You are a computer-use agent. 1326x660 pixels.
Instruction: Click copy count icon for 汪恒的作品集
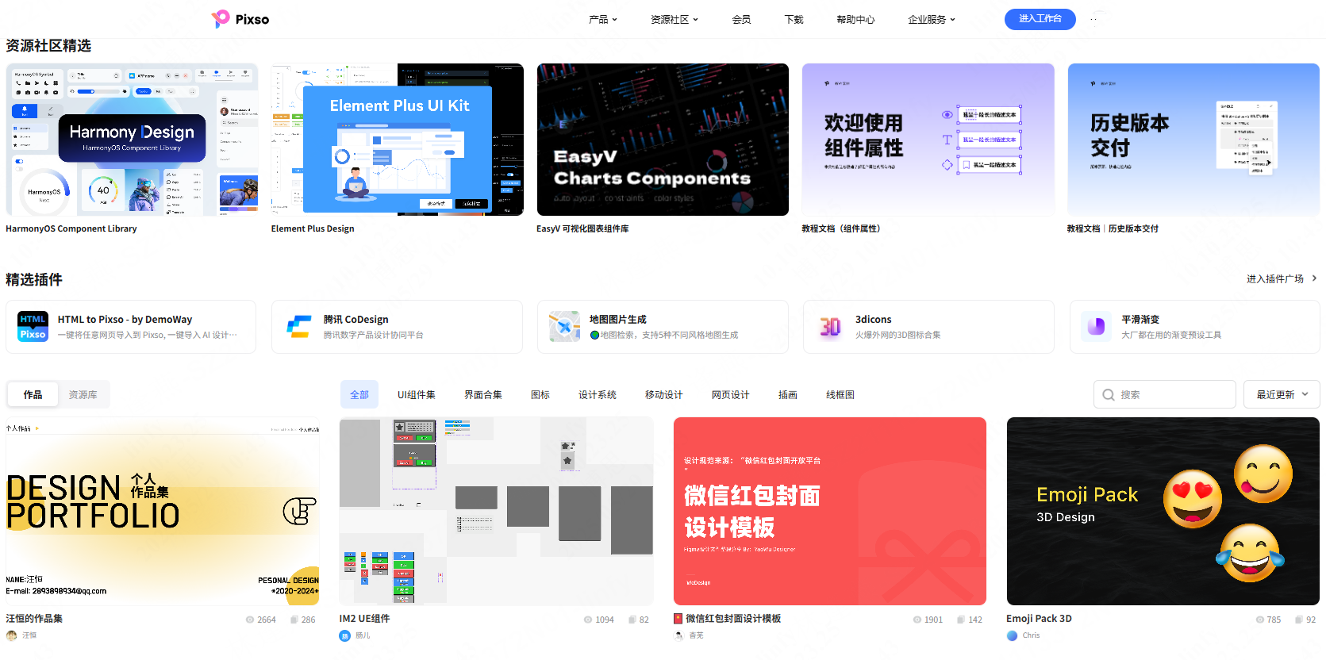point(294,620)
